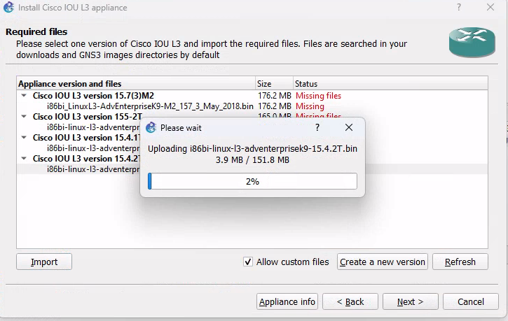
Task: Collapse the Cisco IOU L3 version 155-2T entry
Action: tap(24, 117)
